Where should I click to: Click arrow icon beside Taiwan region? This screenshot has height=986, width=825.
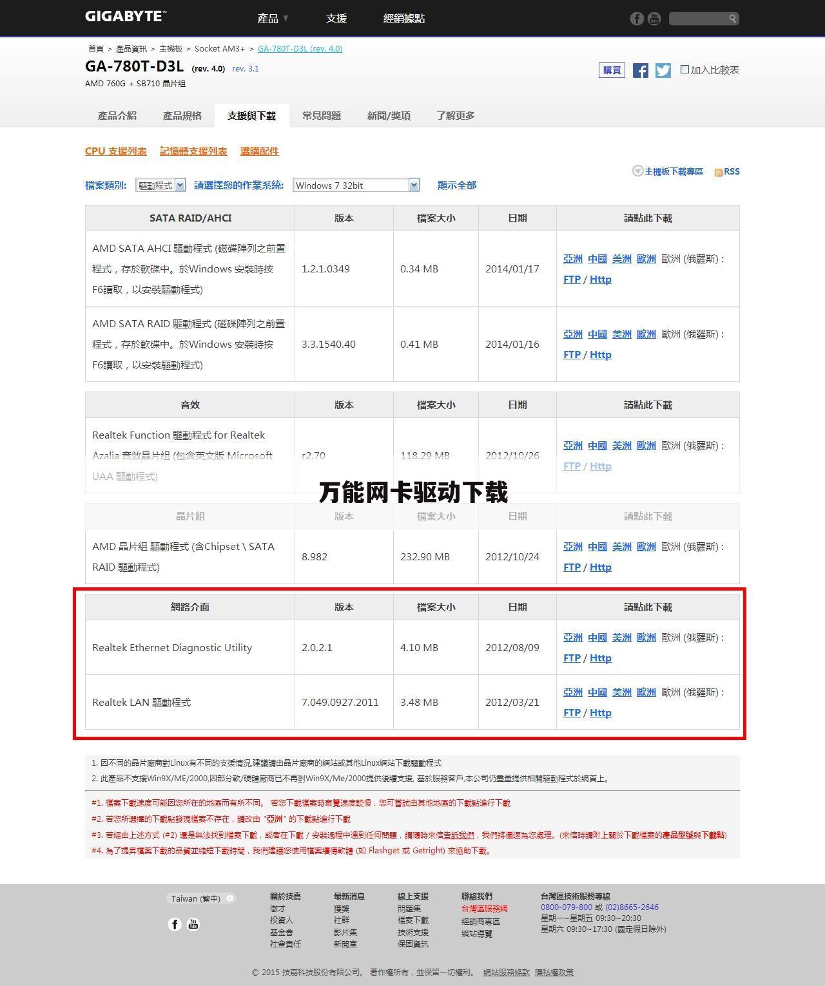(230, 898)
